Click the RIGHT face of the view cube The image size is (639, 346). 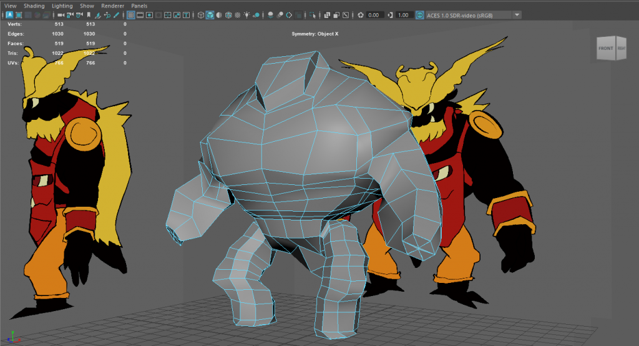pyautogui.click(x=621, y=48)
